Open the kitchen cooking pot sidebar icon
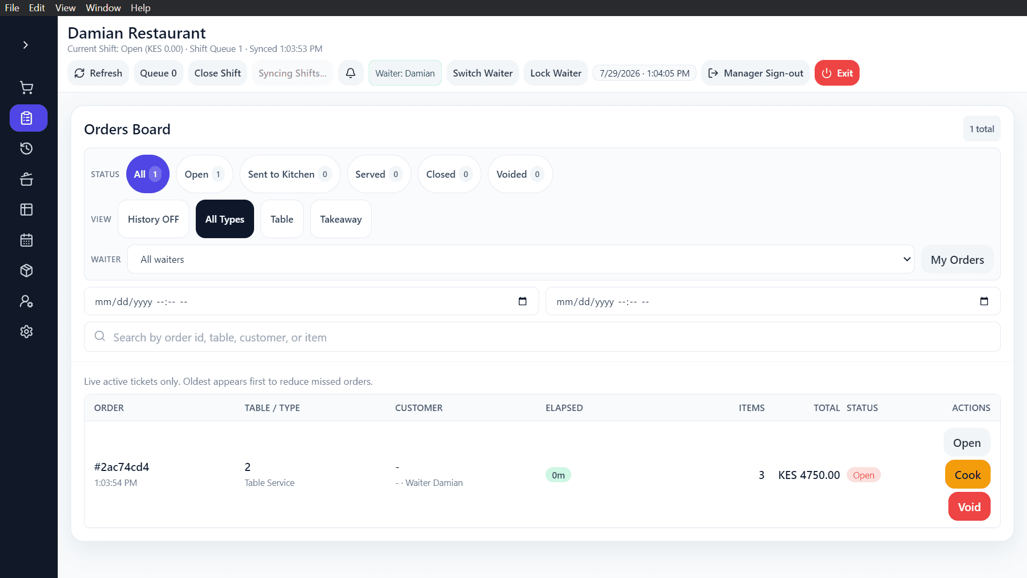Image resolution: width=1027 pixels, height=578 pixels. coord(26,179)
